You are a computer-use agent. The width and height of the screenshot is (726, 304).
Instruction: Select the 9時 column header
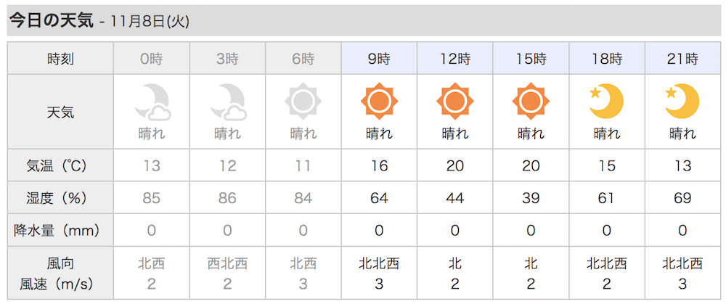pos(379,58)
